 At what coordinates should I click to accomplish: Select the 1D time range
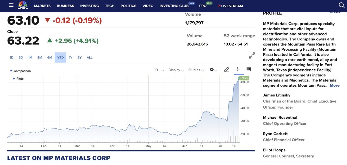pyautogui.click(x=12, y=58)
